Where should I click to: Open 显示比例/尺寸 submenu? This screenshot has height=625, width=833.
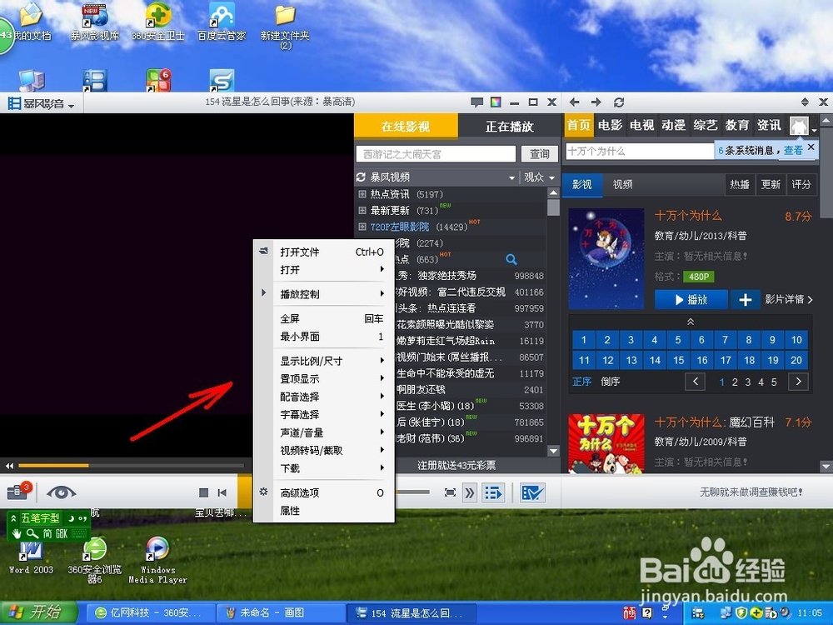tap(332, 361)
